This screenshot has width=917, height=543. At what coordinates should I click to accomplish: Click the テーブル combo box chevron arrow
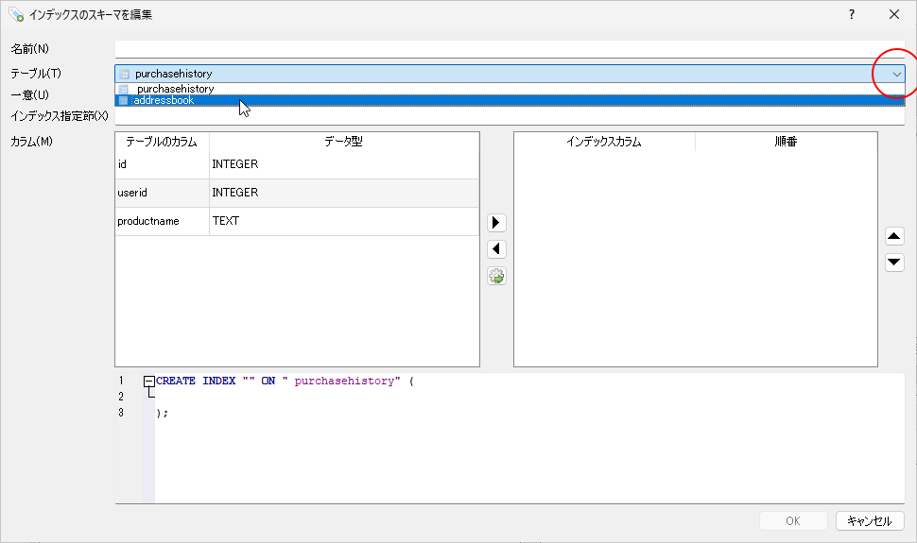click(895, 74)
